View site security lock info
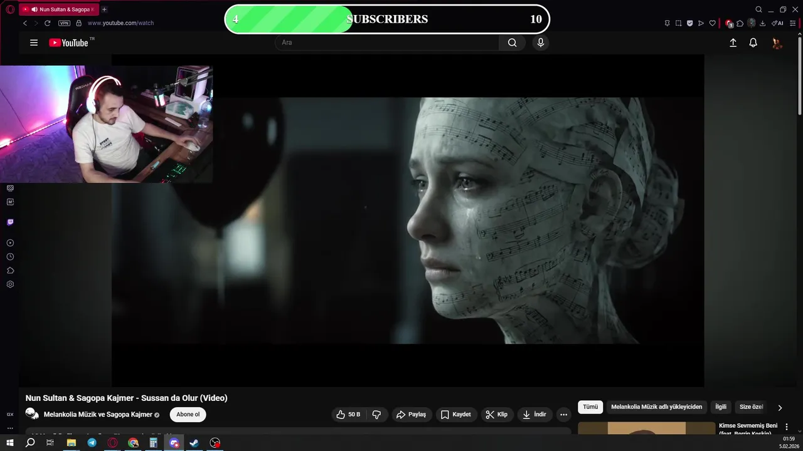The height and width of the screenshot is (451, 803). tap(78, 23)
